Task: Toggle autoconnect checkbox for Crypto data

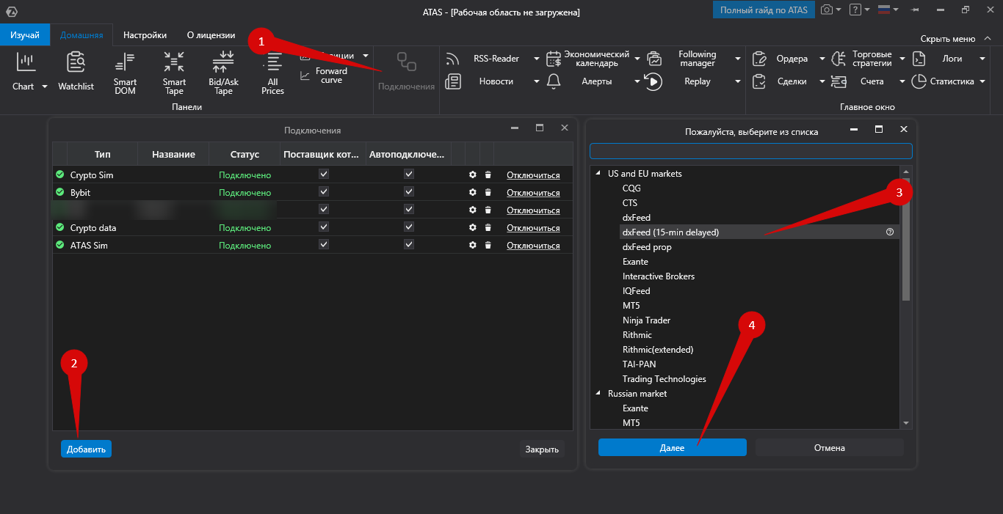Action: 409,227
